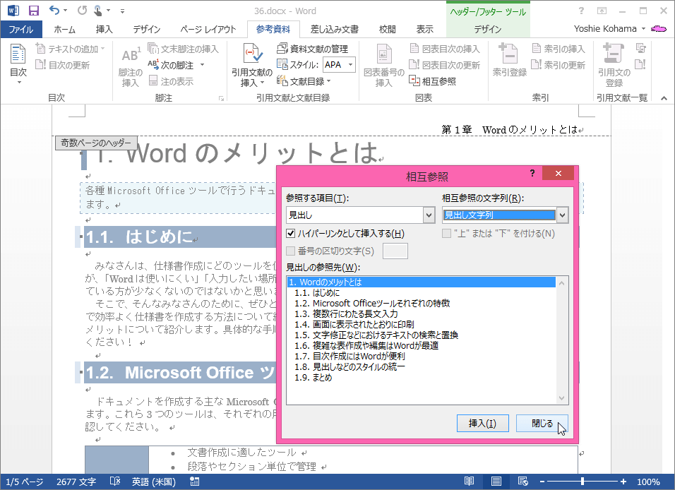Toggle ハイパーリンクとして挿入する checkbox
The image size is (675, 490).
(x=291, y=234)
